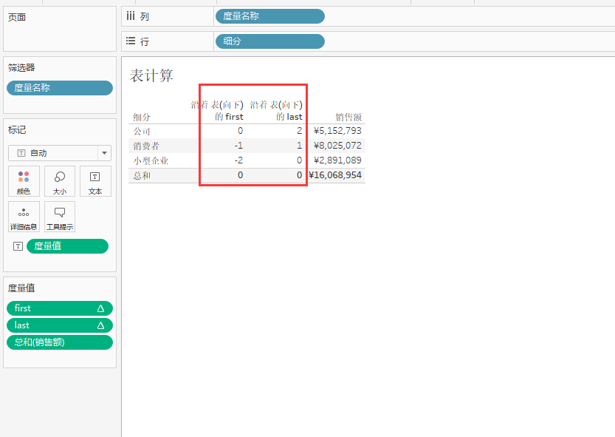Click the 销售额 column header
This screenshot has width=615, height=437.
pos(348,117)
